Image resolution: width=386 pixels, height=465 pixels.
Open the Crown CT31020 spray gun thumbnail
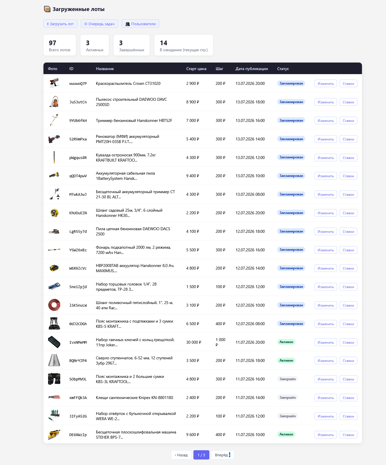point(54,83)
